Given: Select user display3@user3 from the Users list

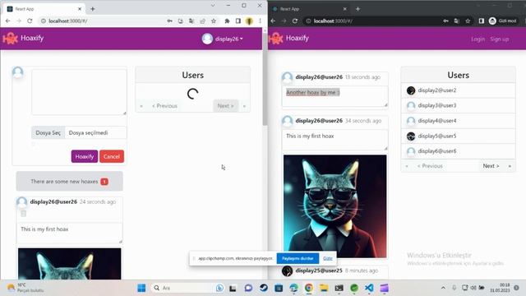Looking at the screenshot, I should point(459,105).
